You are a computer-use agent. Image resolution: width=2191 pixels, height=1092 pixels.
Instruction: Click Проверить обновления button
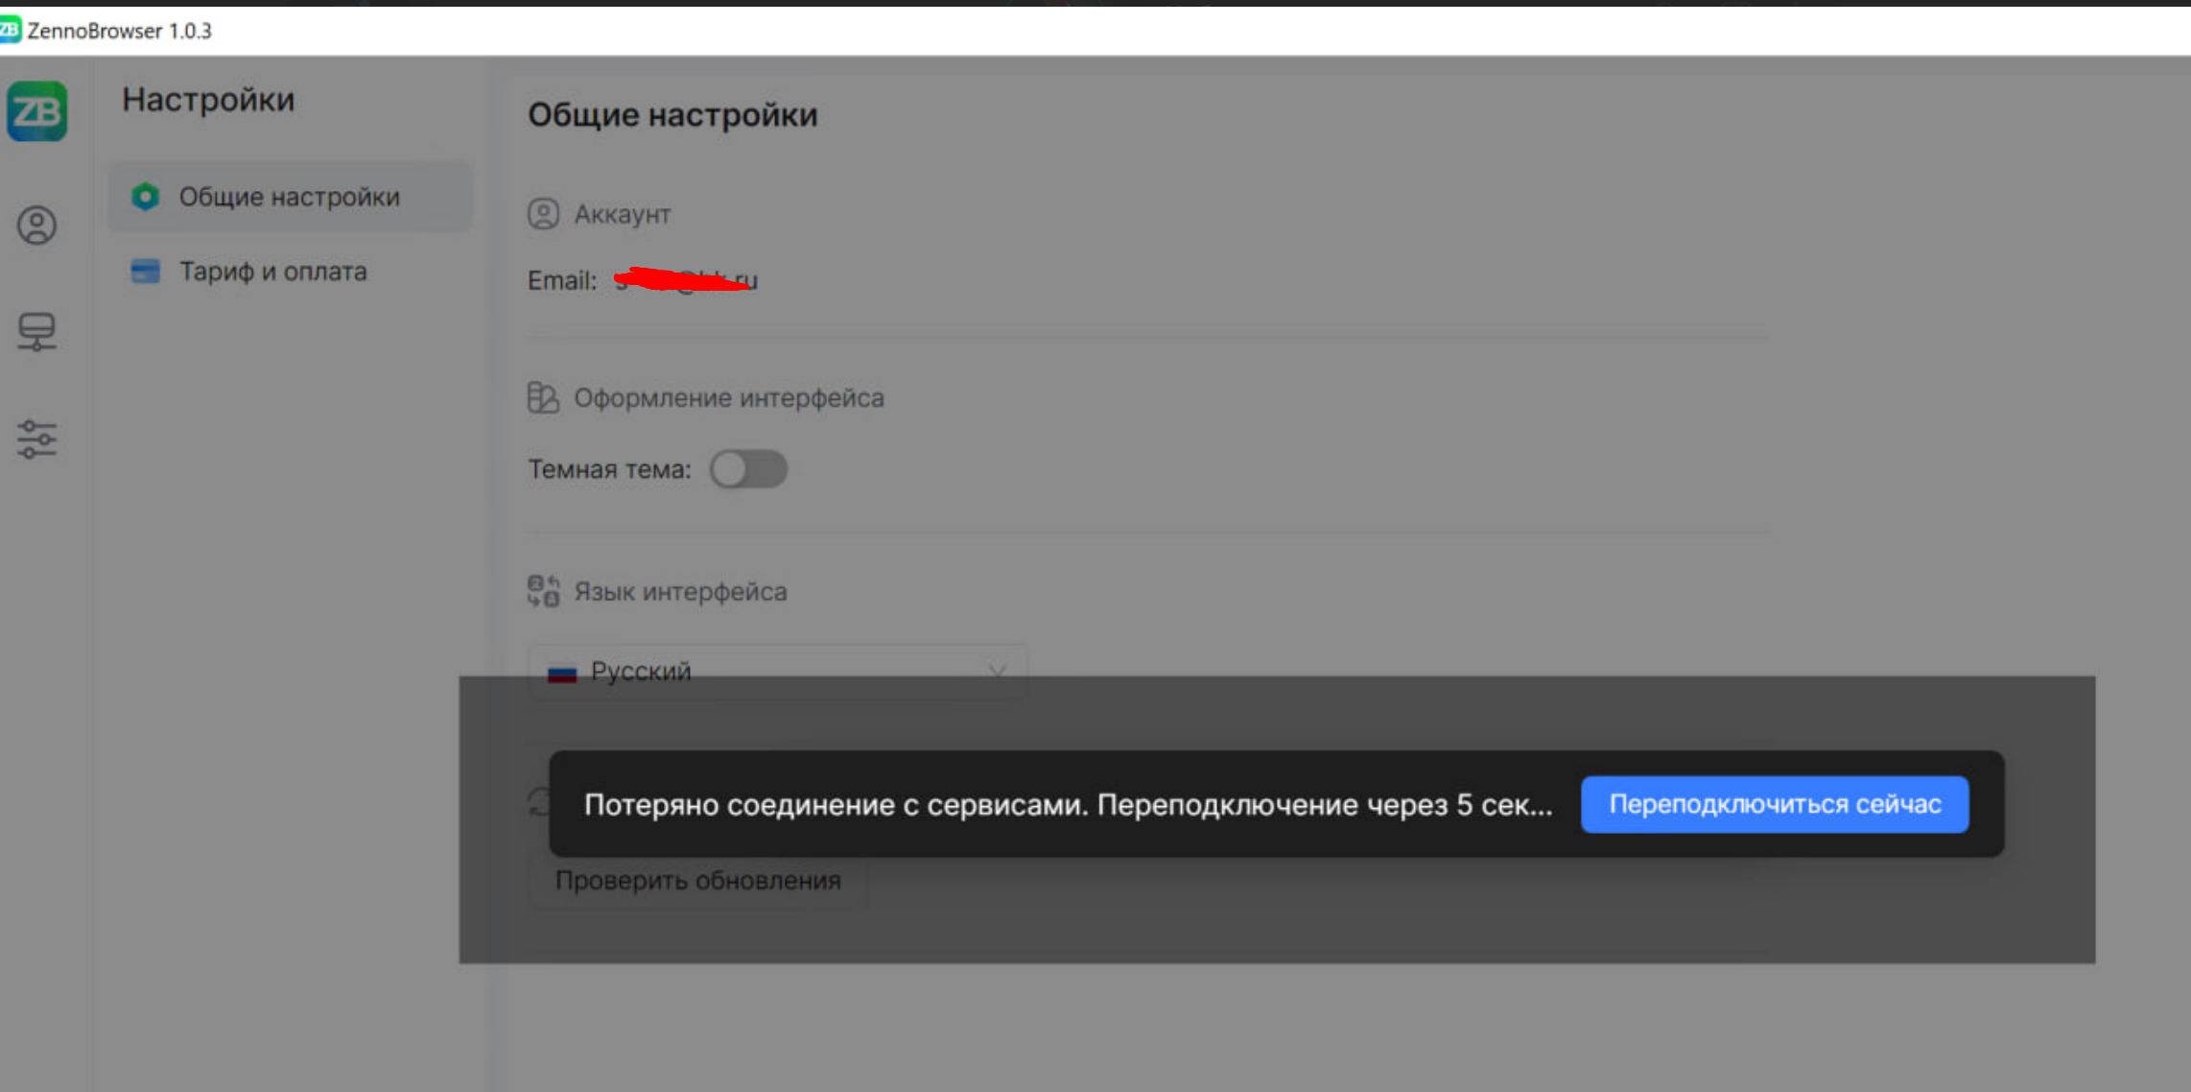tap(697, 880)
